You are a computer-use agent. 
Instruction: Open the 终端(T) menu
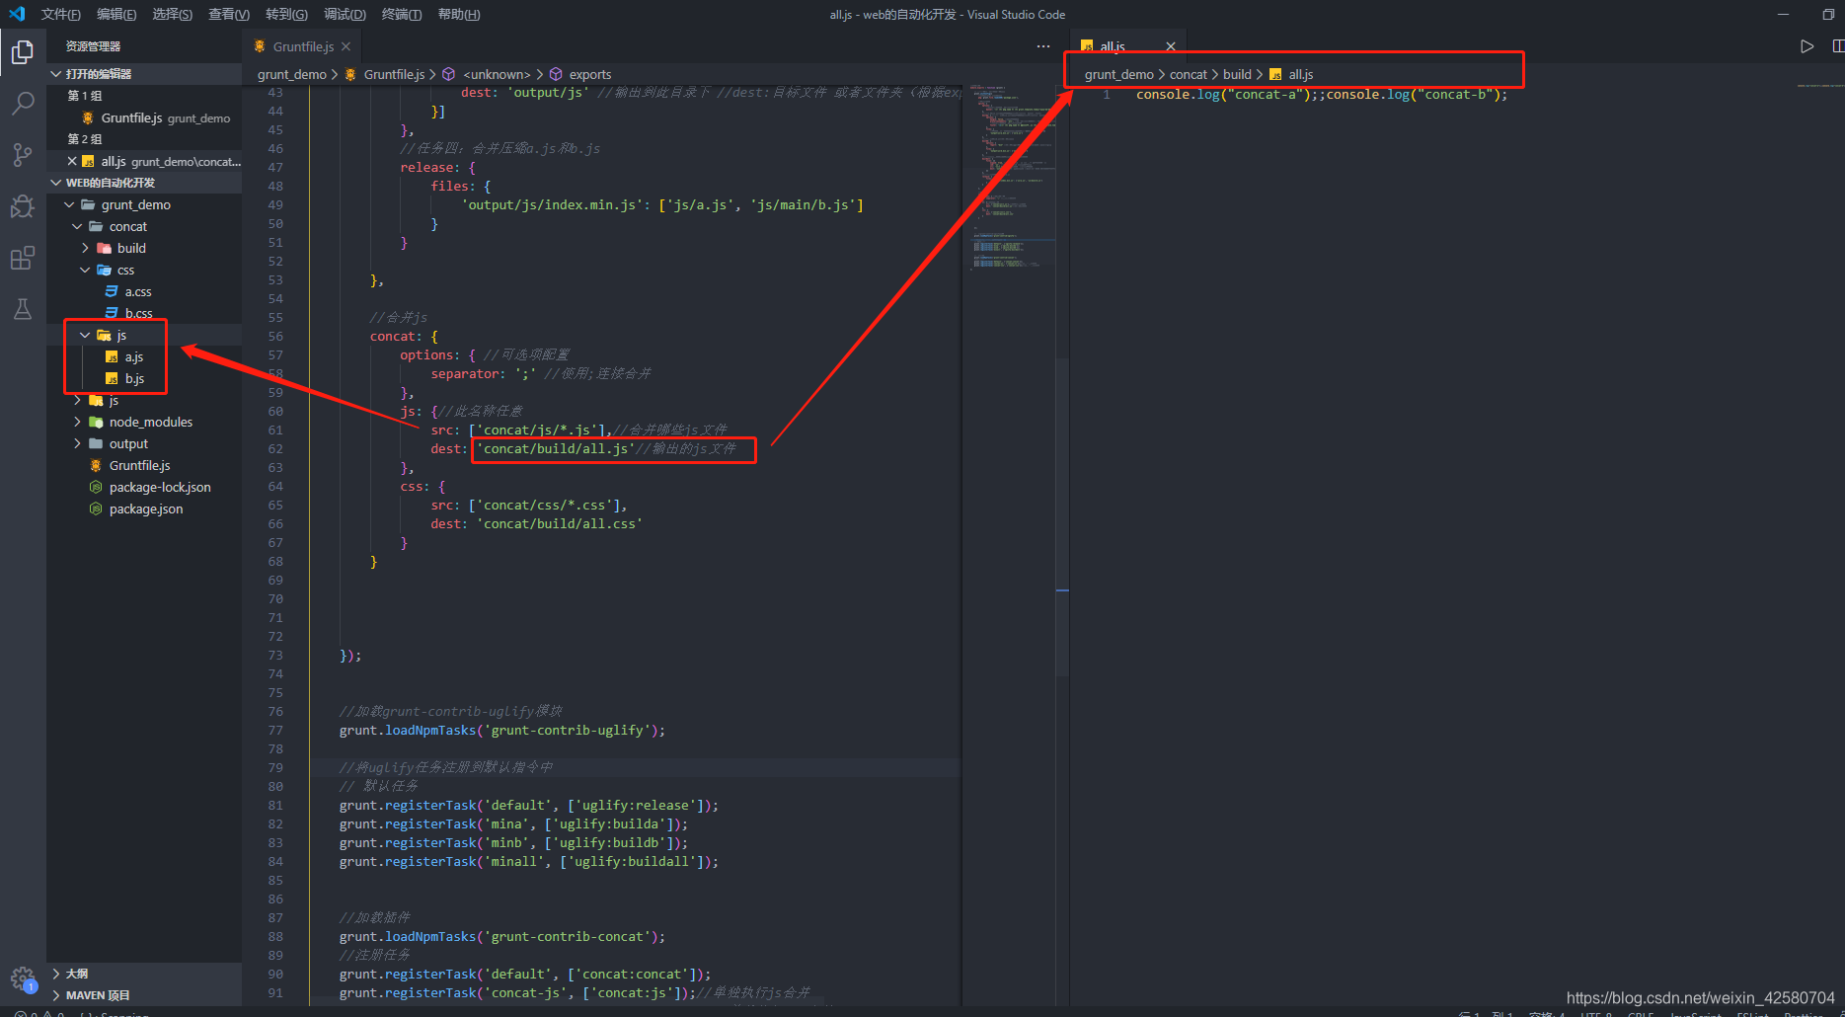point(402,14)
